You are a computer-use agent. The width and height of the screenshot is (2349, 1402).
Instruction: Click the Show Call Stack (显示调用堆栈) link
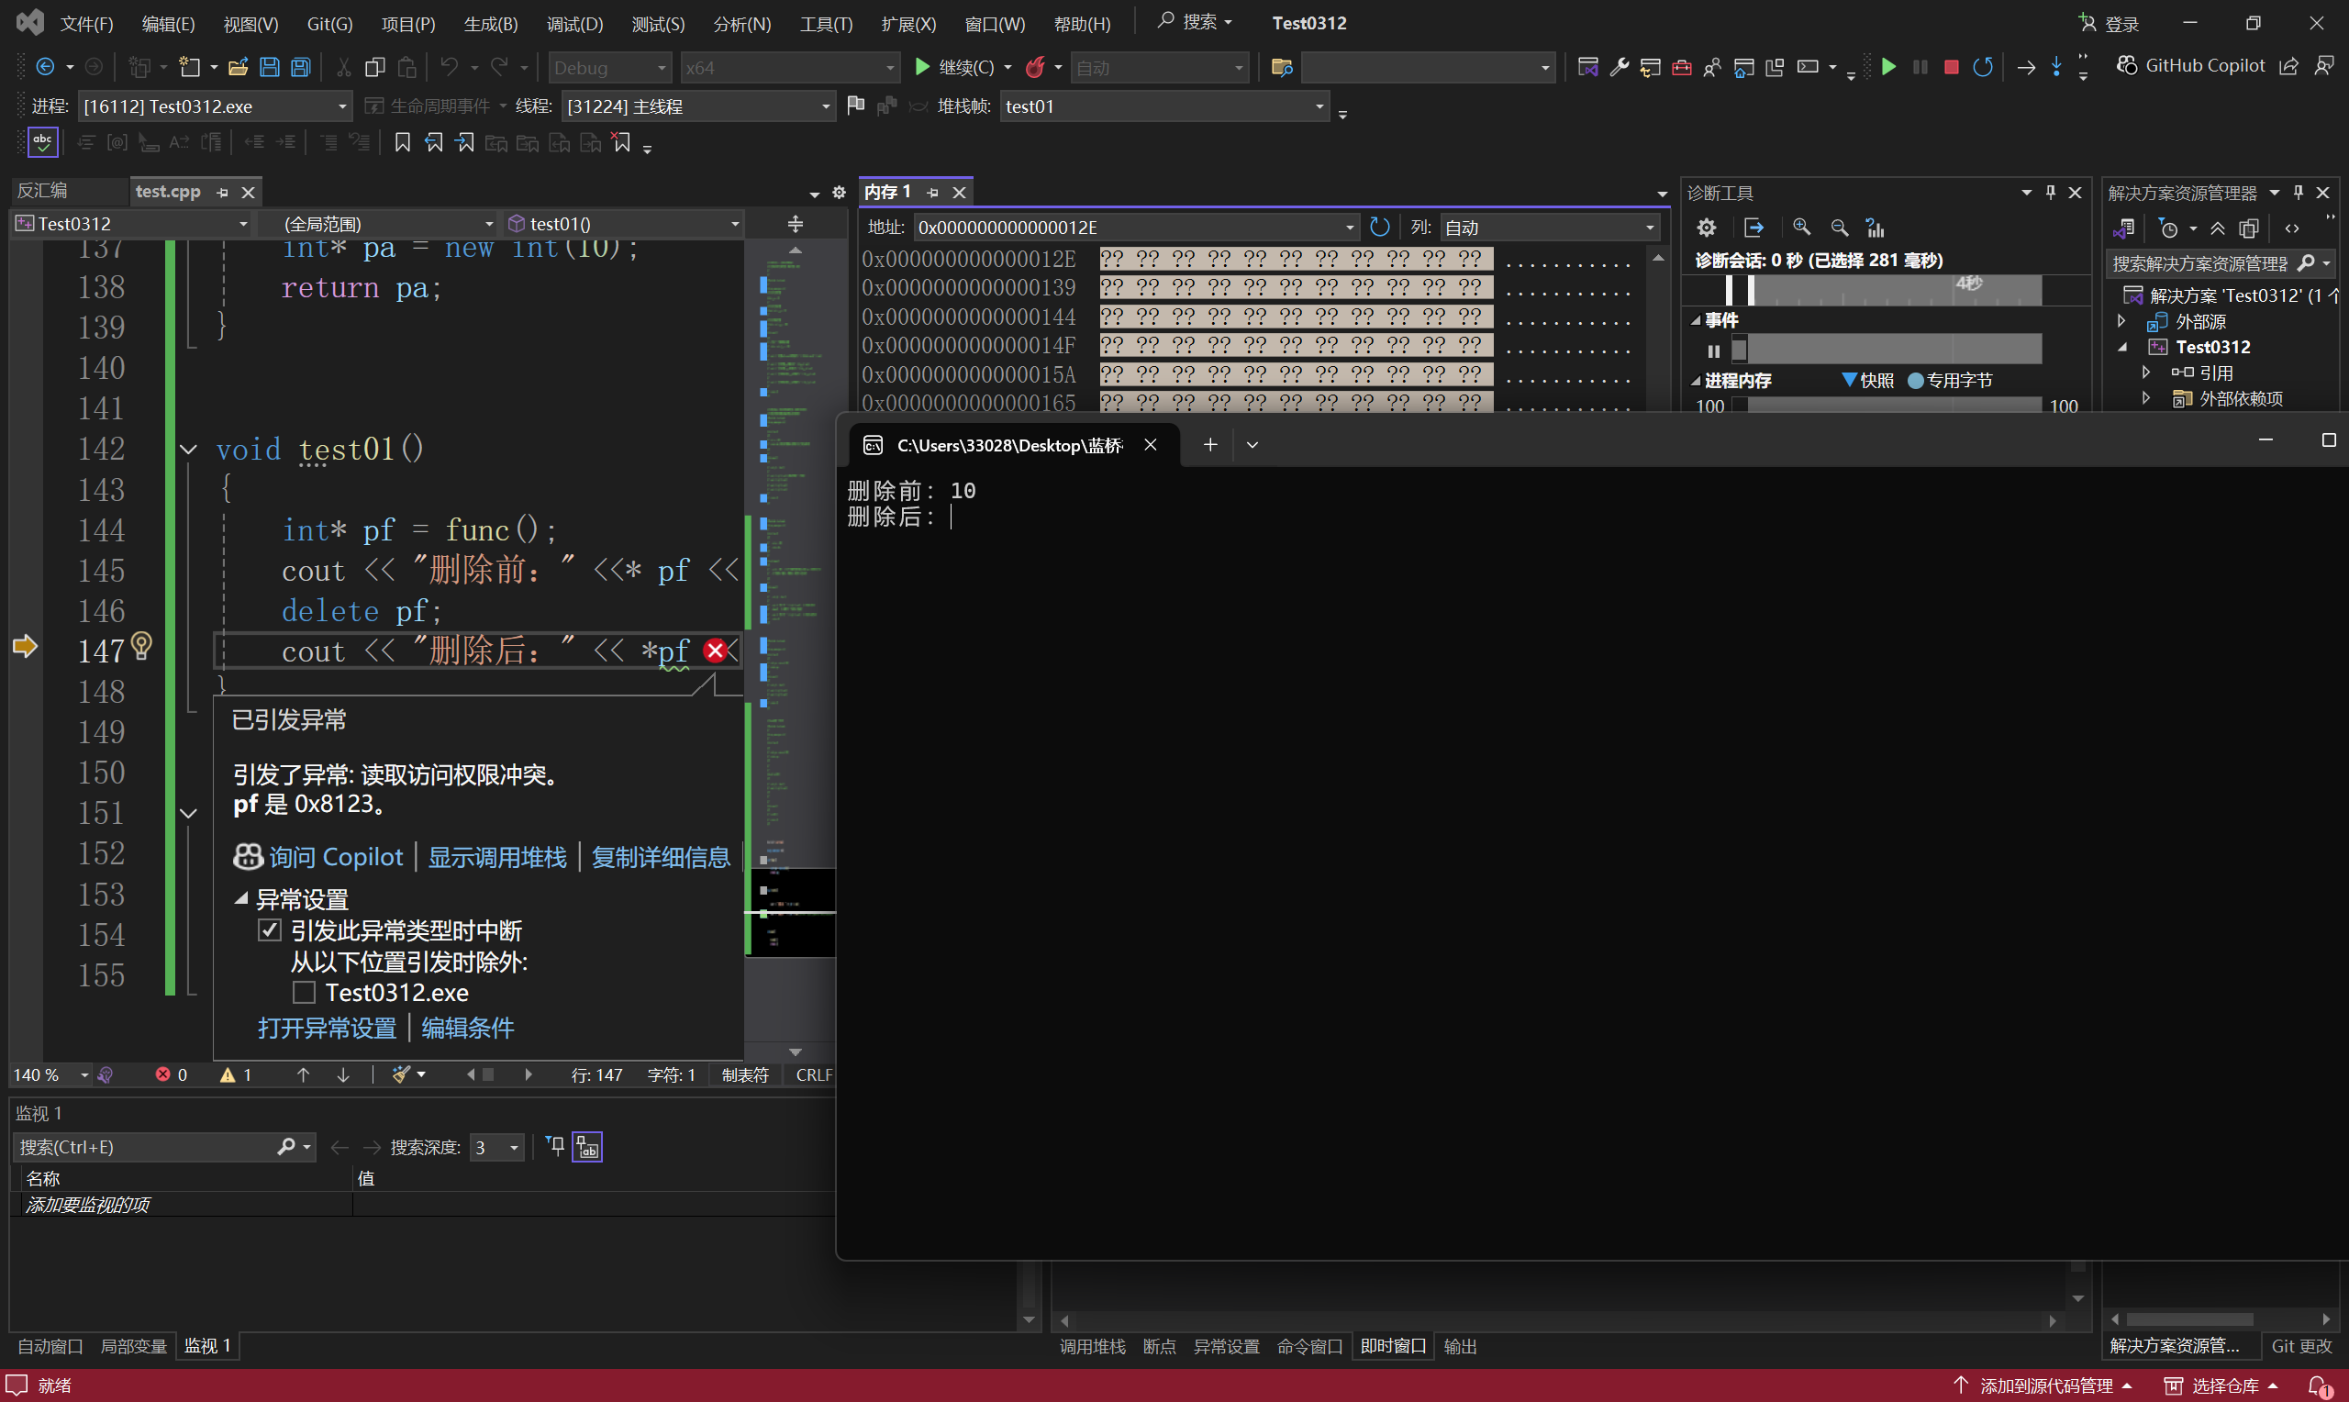pyautogui.click(x=496, y=857)
